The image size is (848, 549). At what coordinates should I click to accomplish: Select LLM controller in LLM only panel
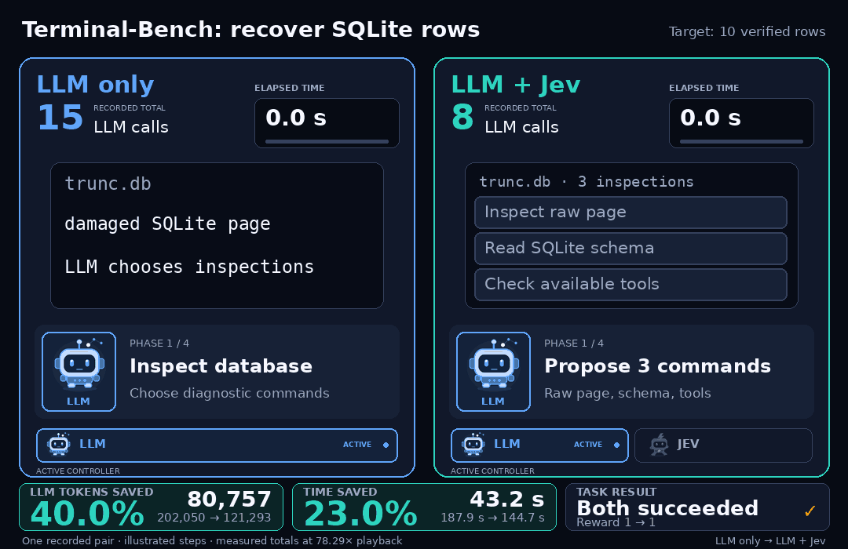pyautogui.click(x=217, y=445)
